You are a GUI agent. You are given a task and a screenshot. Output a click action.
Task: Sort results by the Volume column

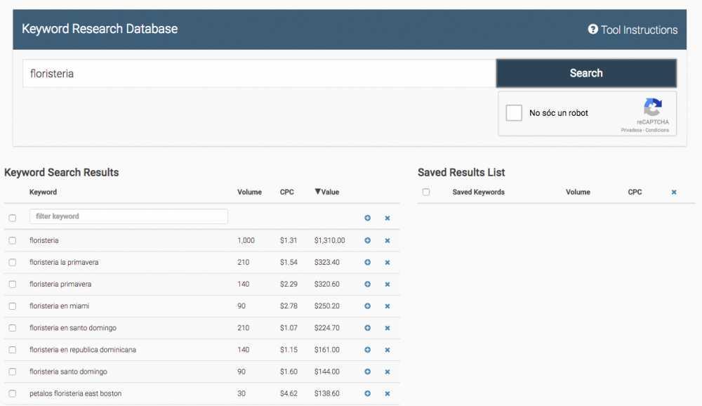249,192
